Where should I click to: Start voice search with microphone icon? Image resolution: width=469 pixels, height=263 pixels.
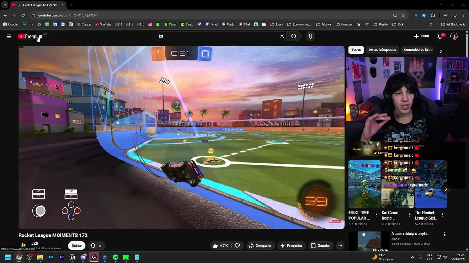[x=310, y=36]
